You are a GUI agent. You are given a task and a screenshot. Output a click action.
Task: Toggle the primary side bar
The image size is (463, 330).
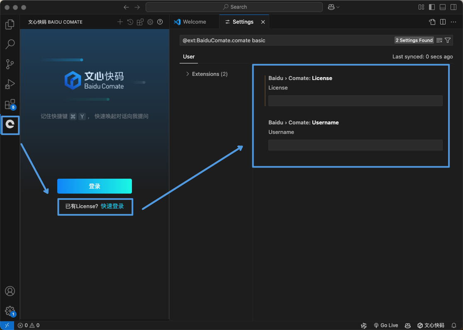point(432,7)
